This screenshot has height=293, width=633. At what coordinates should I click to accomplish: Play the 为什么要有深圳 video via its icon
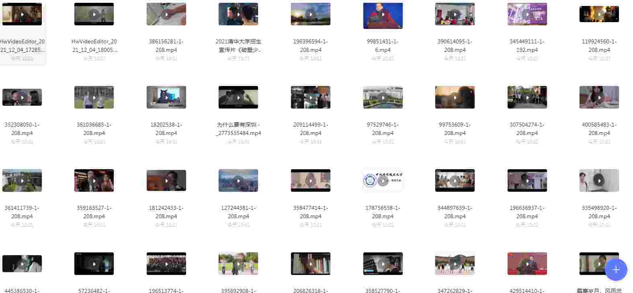click(x=238, y=98)
